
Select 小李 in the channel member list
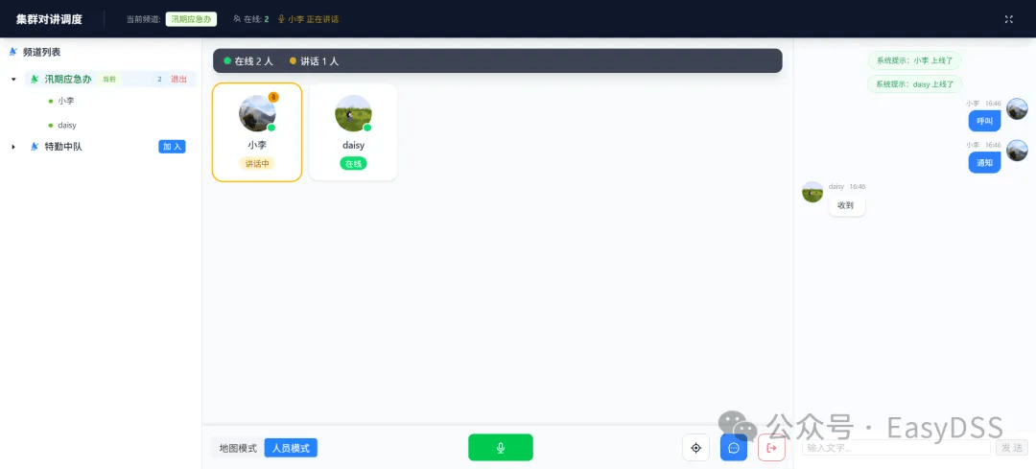[65, 101]
